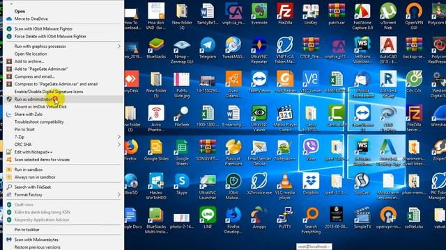Click Search with FileSeek
This screenshot has height=250, width=446.
[x=63, y=187]
